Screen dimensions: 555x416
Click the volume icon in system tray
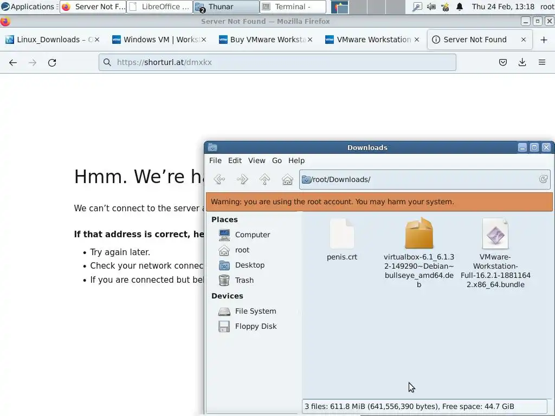click(x=431, y=6)
